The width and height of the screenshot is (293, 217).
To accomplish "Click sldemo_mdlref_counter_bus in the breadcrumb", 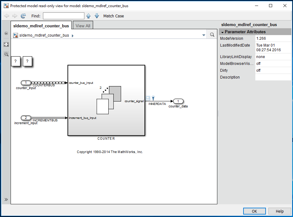I will click(44, 35).
